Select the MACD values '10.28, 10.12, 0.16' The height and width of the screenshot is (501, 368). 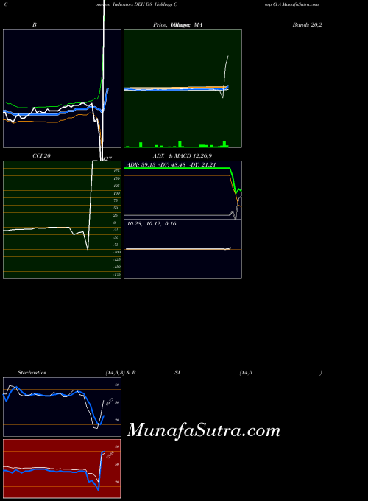pos(152,224)
